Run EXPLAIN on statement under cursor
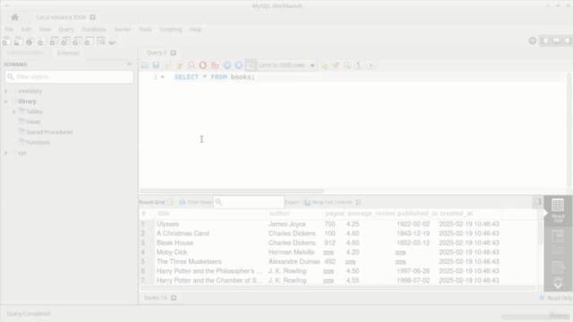Image resolution: width=573 pixels, height=322 pixels. 191,65
